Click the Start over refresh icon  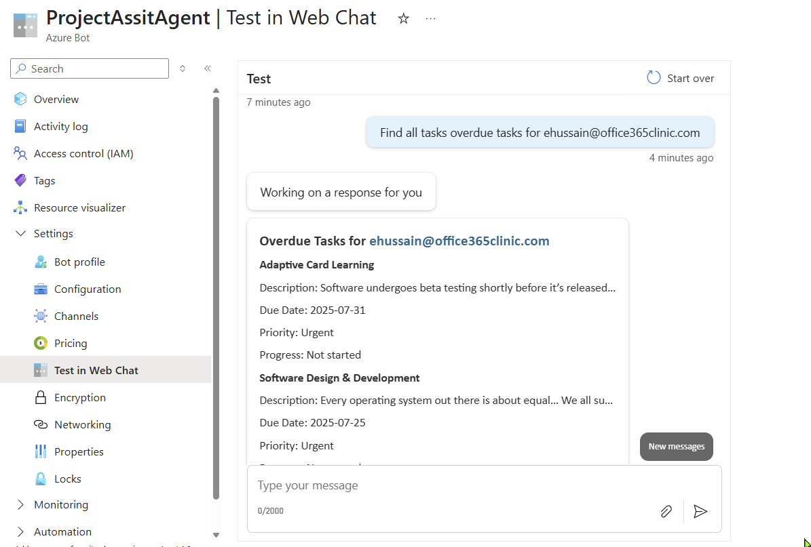tap(654, 78)
